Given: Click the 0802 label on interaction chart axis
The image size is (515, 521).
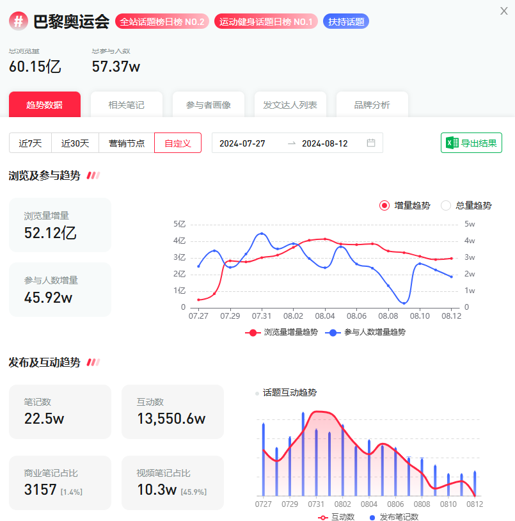Looking at the screenshot, I should point(343,504).
